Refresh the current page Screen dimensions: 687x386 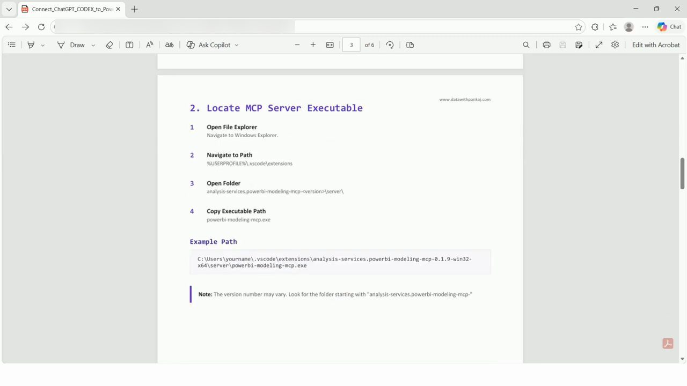pyautogui.click(x=41, y=27)
